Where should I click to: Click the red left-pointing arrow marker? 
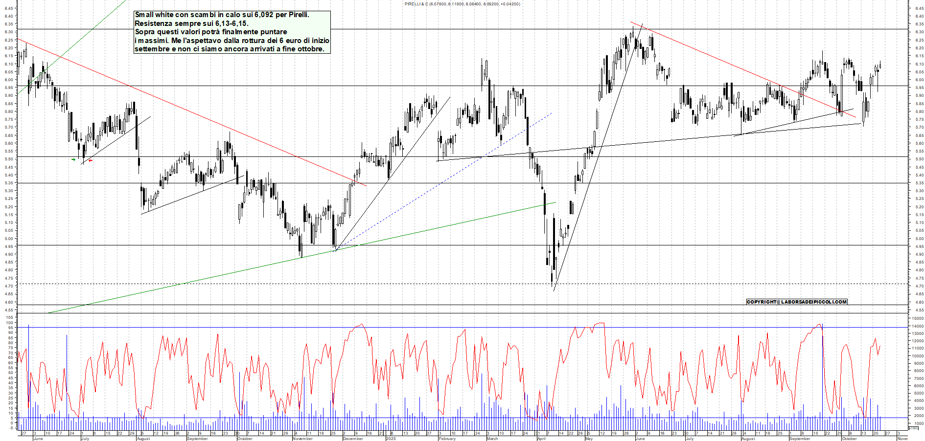[x=91, y=160]
